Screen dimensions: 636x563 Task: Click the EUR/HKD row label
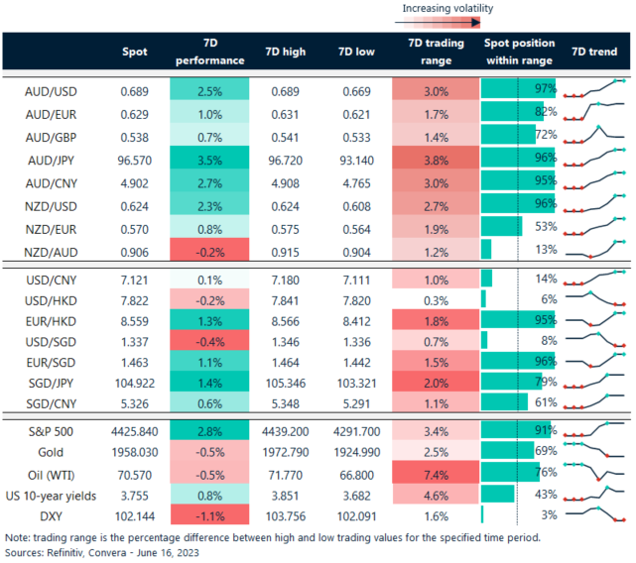click(x=55, y=321)
